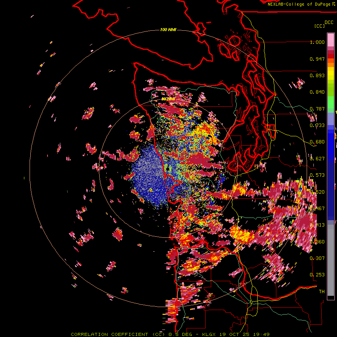Click the 0.5 DEG elevation text

coord(180,334)
